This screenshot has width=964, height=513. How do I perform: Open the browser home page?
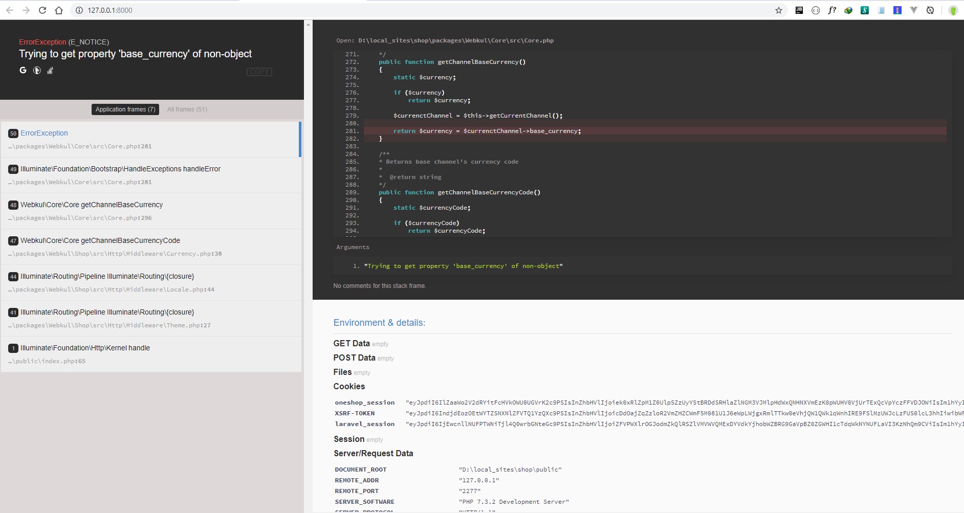coord(59,10)
